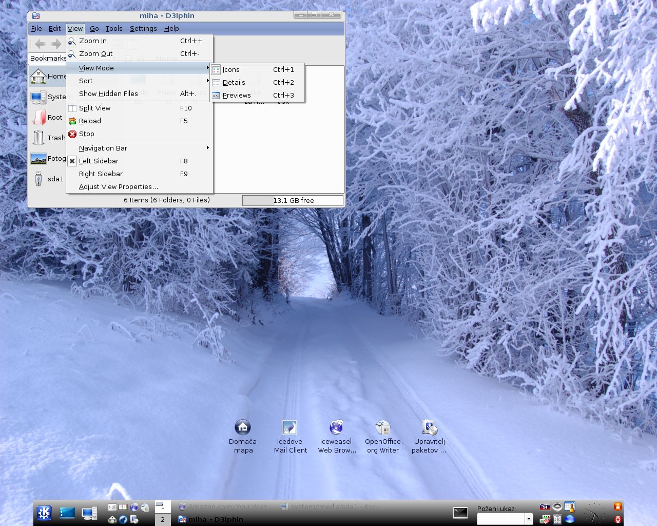The width and height of the screenshot is (657, 526).
Task: Switch to Amazon.com Your Wish taskbar entry
Action: click(x=227, y=506)
